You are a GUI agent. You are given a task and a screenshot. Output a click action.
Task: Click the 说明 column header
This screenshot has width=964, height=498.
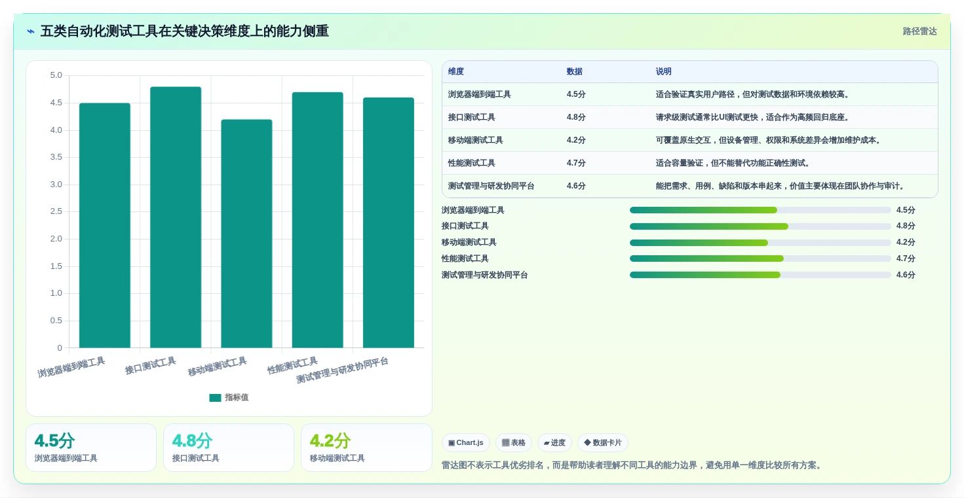[664, 72]
